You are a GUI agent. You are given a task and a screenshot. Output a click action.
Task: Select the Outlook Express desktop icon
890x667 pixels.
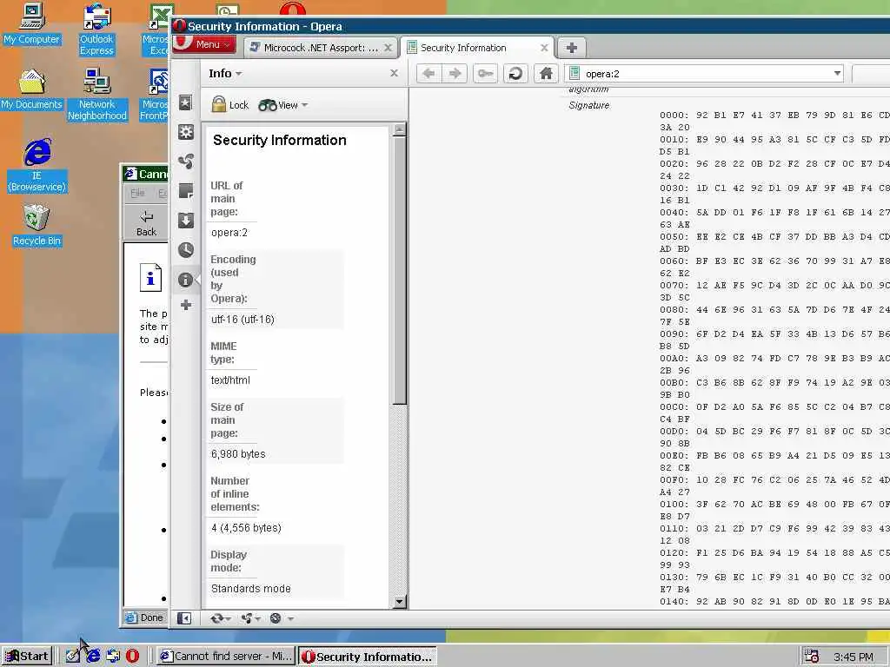coord(96,29)
